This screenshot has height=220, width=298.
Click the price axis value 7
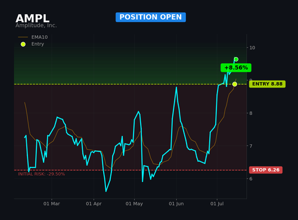click(x=251, y=146)
